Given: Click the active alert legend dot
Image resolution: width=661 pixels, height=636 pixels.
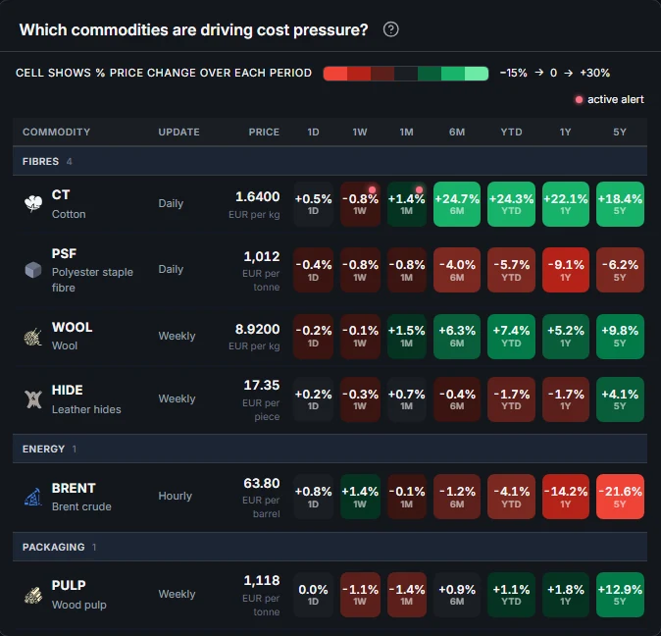Looking at the screenshot, I should pos(579,99).
